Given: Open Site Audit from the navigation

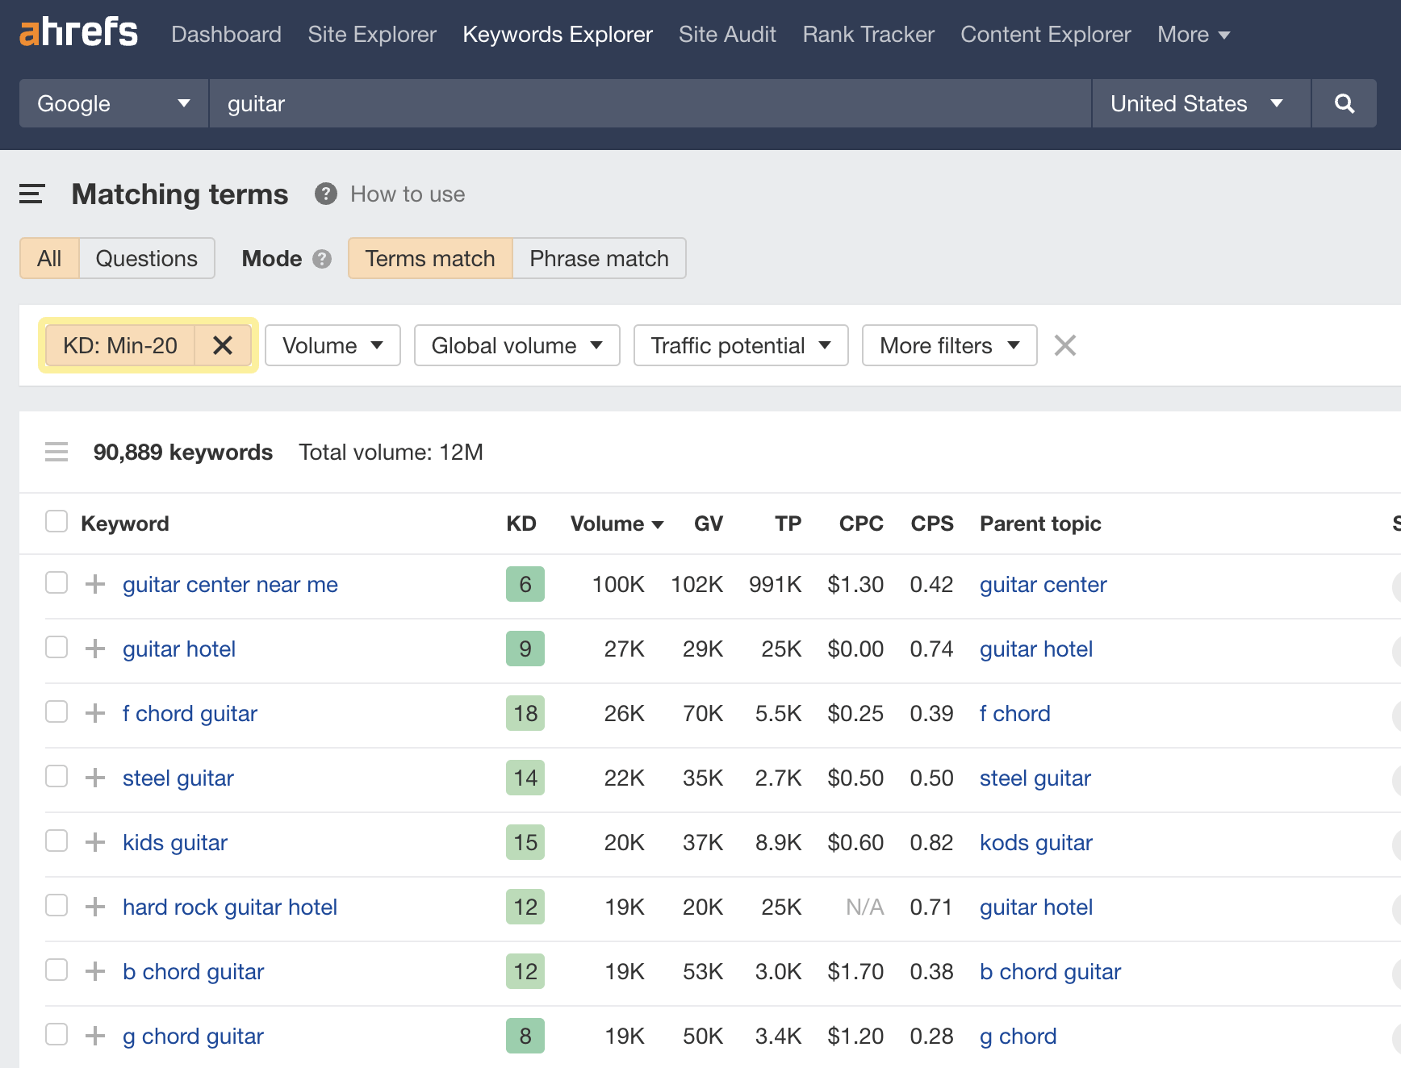Looking at the screenshot, I should click(x=727, y=34).
